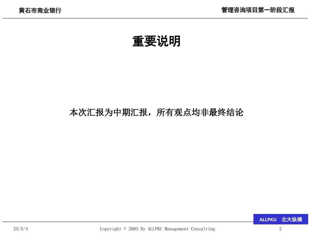Image resolution: width=313 pixels, height=235 pixels.
Task: Click the ALLPKU 北大纵横 logo badge
Action: (281, 219)
